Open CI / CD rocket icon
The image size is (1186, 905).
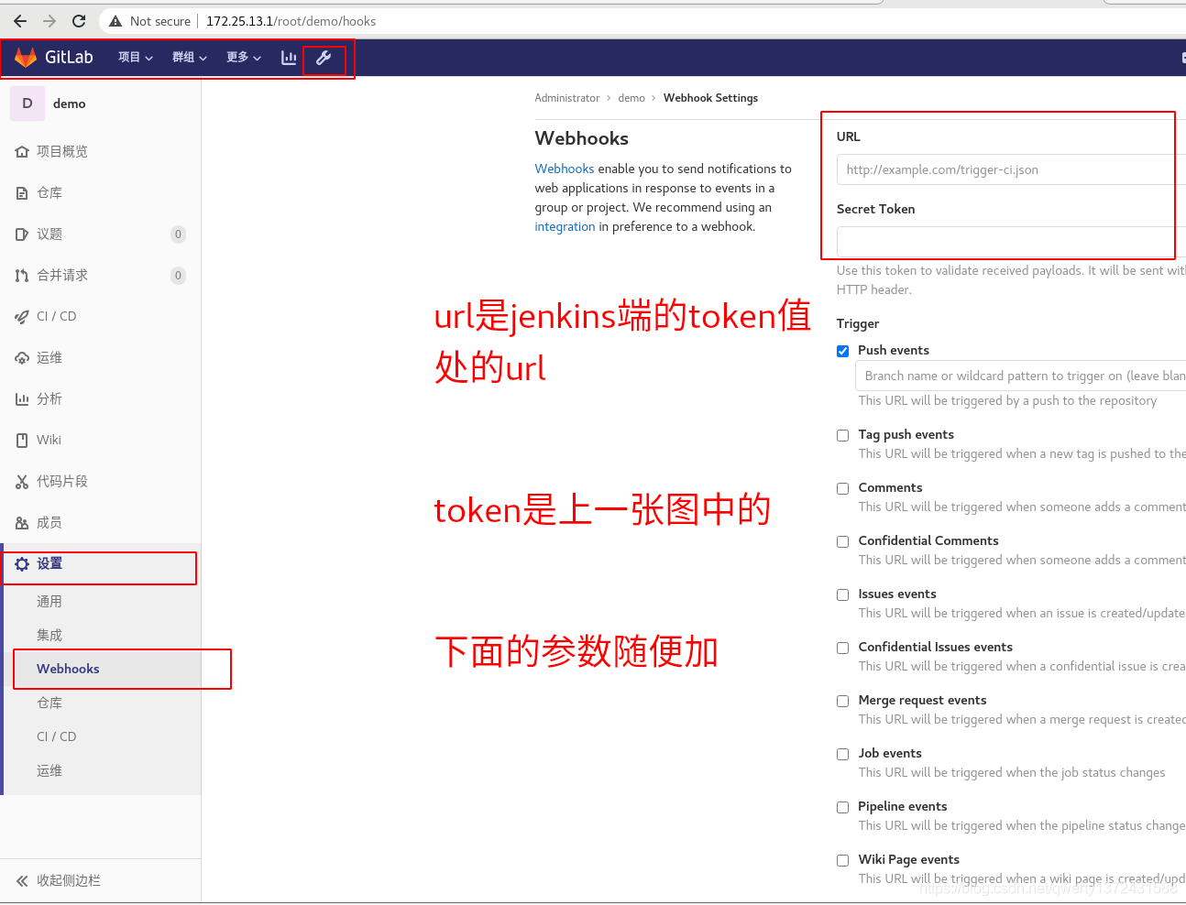tap(22, 317)
